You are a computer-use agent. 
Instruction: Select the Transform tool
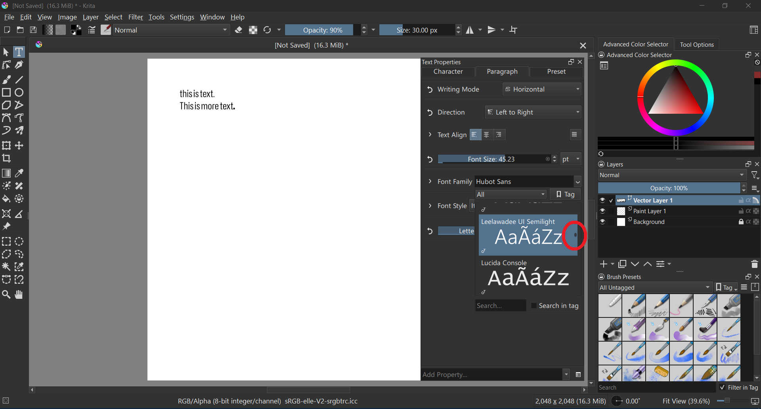6,145
